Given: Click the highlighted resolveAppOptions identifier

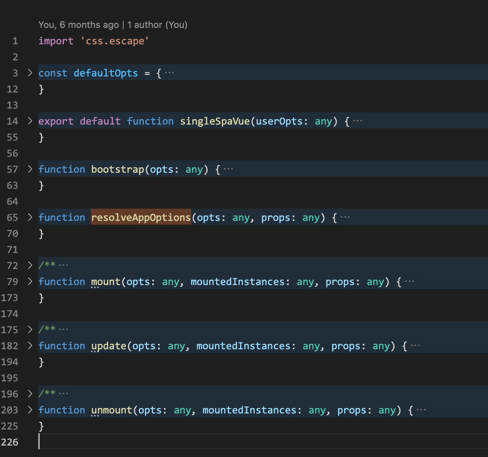Looking at the screenshot, I should [141, 217].
